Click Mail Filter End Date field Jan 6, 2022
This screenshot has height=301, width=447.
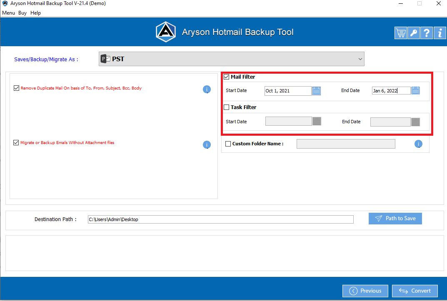point(391,91)
